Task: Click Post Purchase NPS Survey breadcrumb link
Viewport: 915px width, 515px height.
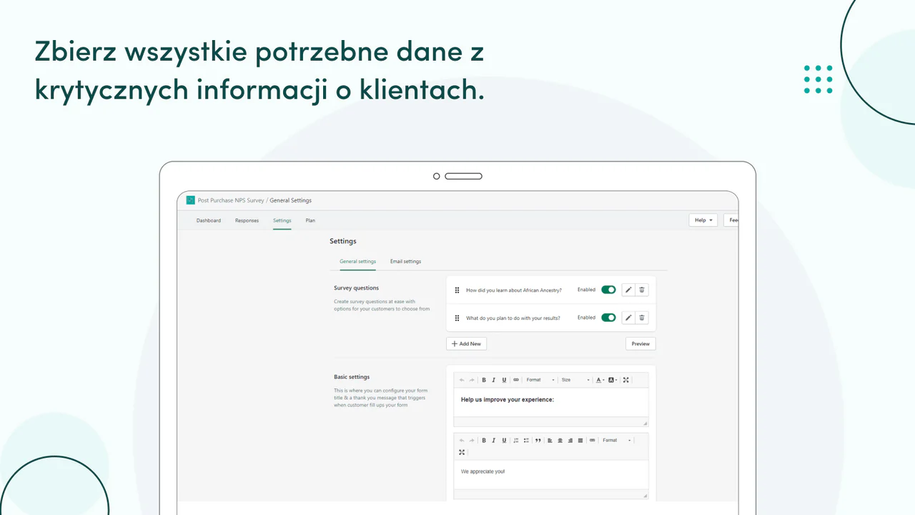Action: (231, 200)
